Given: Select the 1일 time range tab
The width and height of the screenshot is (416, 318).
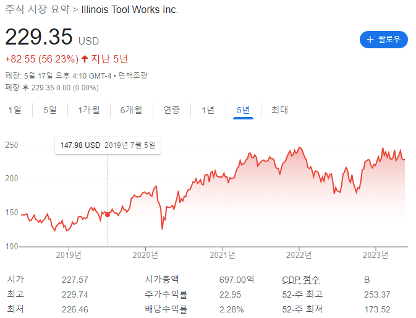Looking at the screenshot, I should 15,110.
